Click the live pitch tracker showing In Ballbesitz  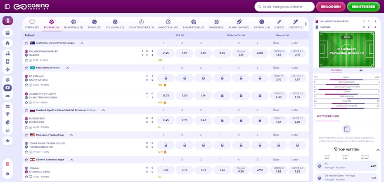tap(346, 49)
